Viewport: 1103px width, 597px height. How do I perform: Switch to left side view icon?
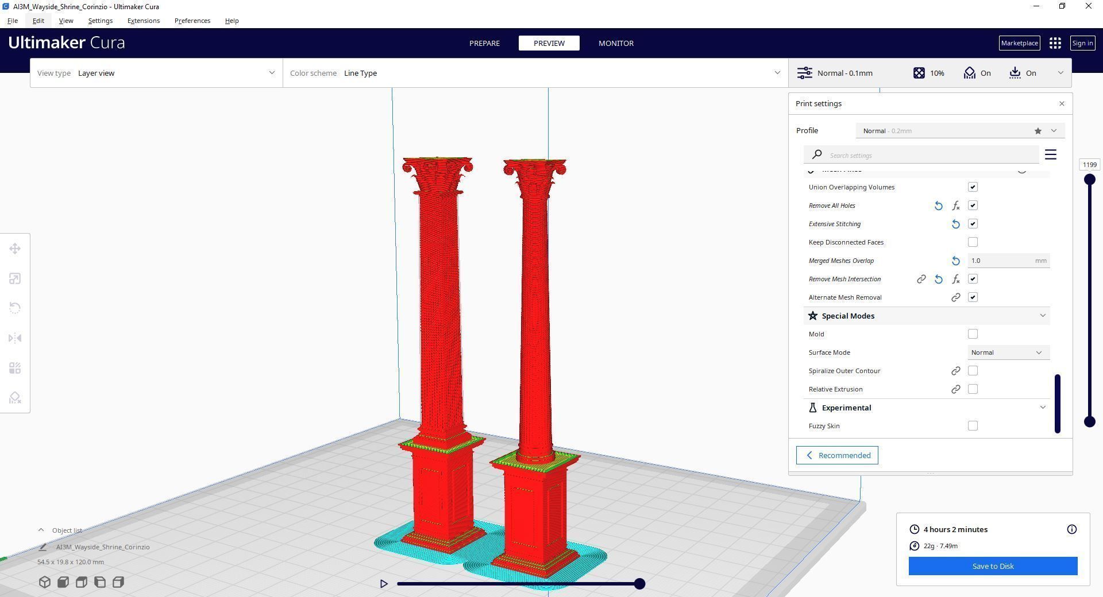(100, 582)
